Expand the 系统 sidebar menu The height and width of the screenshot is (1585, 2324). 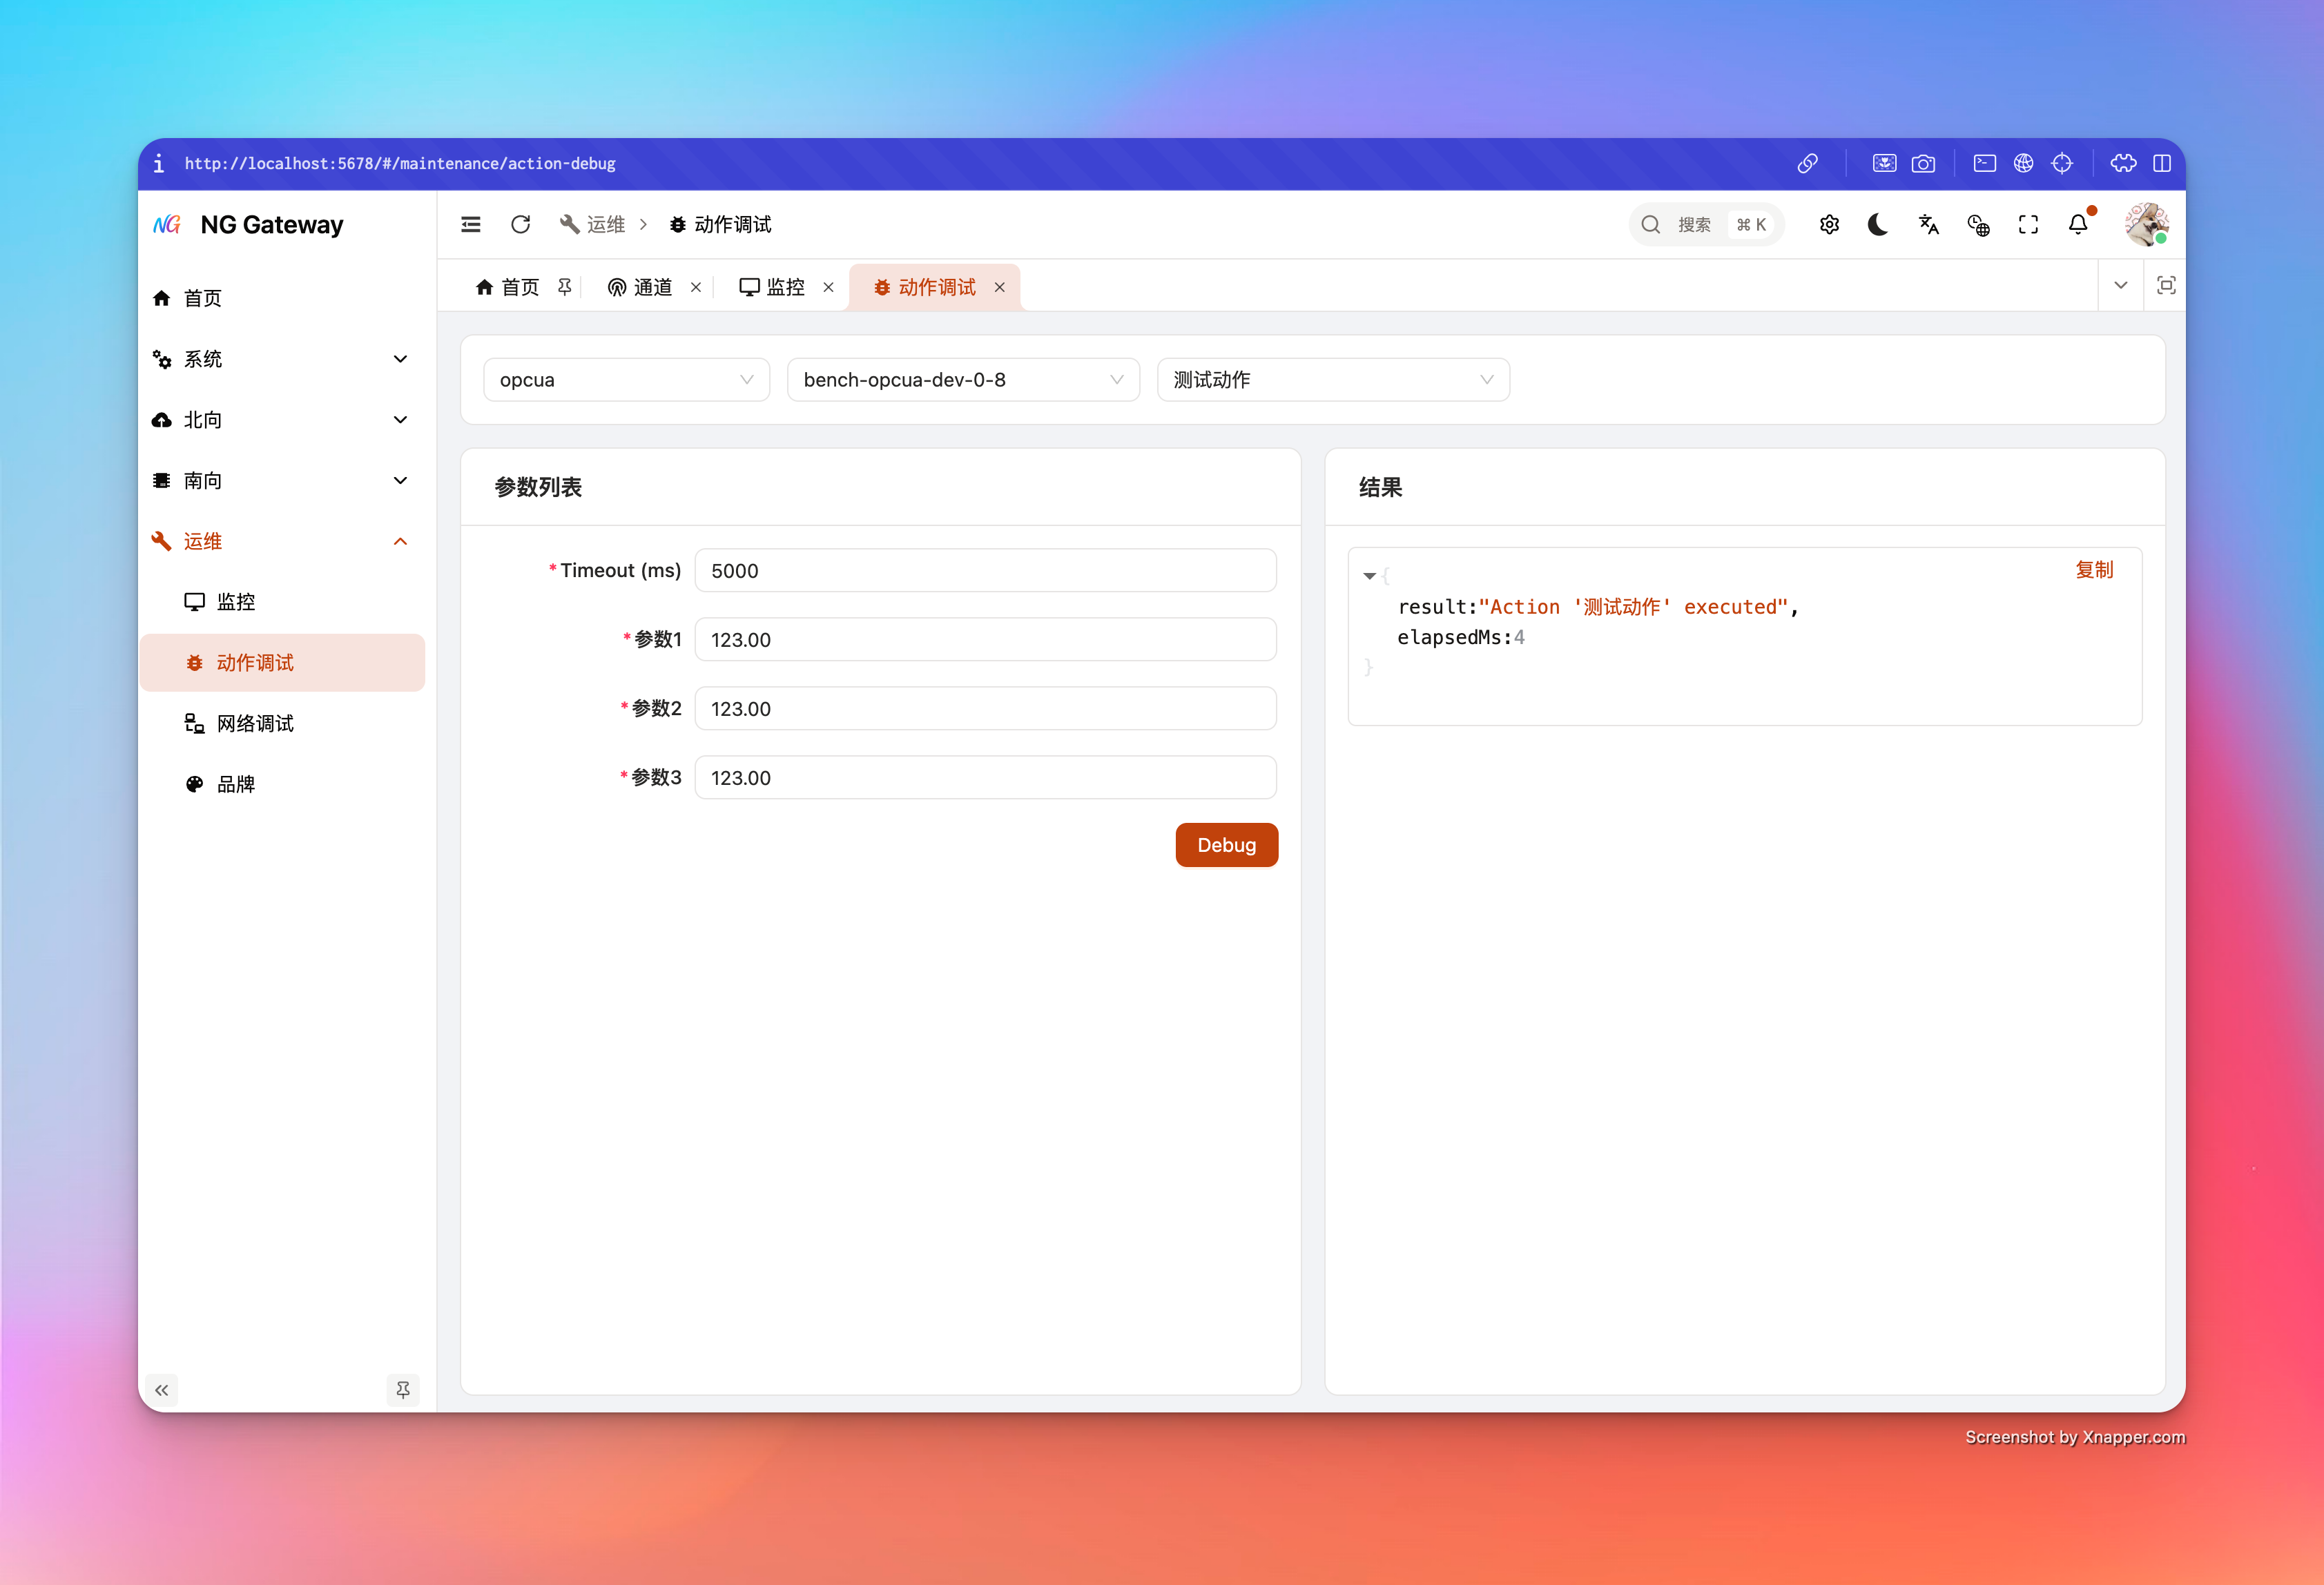282,359
